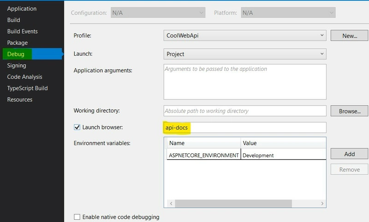
Task: Expand the Profile dropdown showing CoolWebApi
Action: point(245,35)
